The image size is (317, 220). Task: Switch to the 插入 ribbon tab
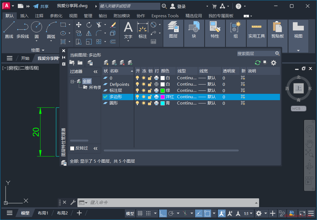coord(24,16)
